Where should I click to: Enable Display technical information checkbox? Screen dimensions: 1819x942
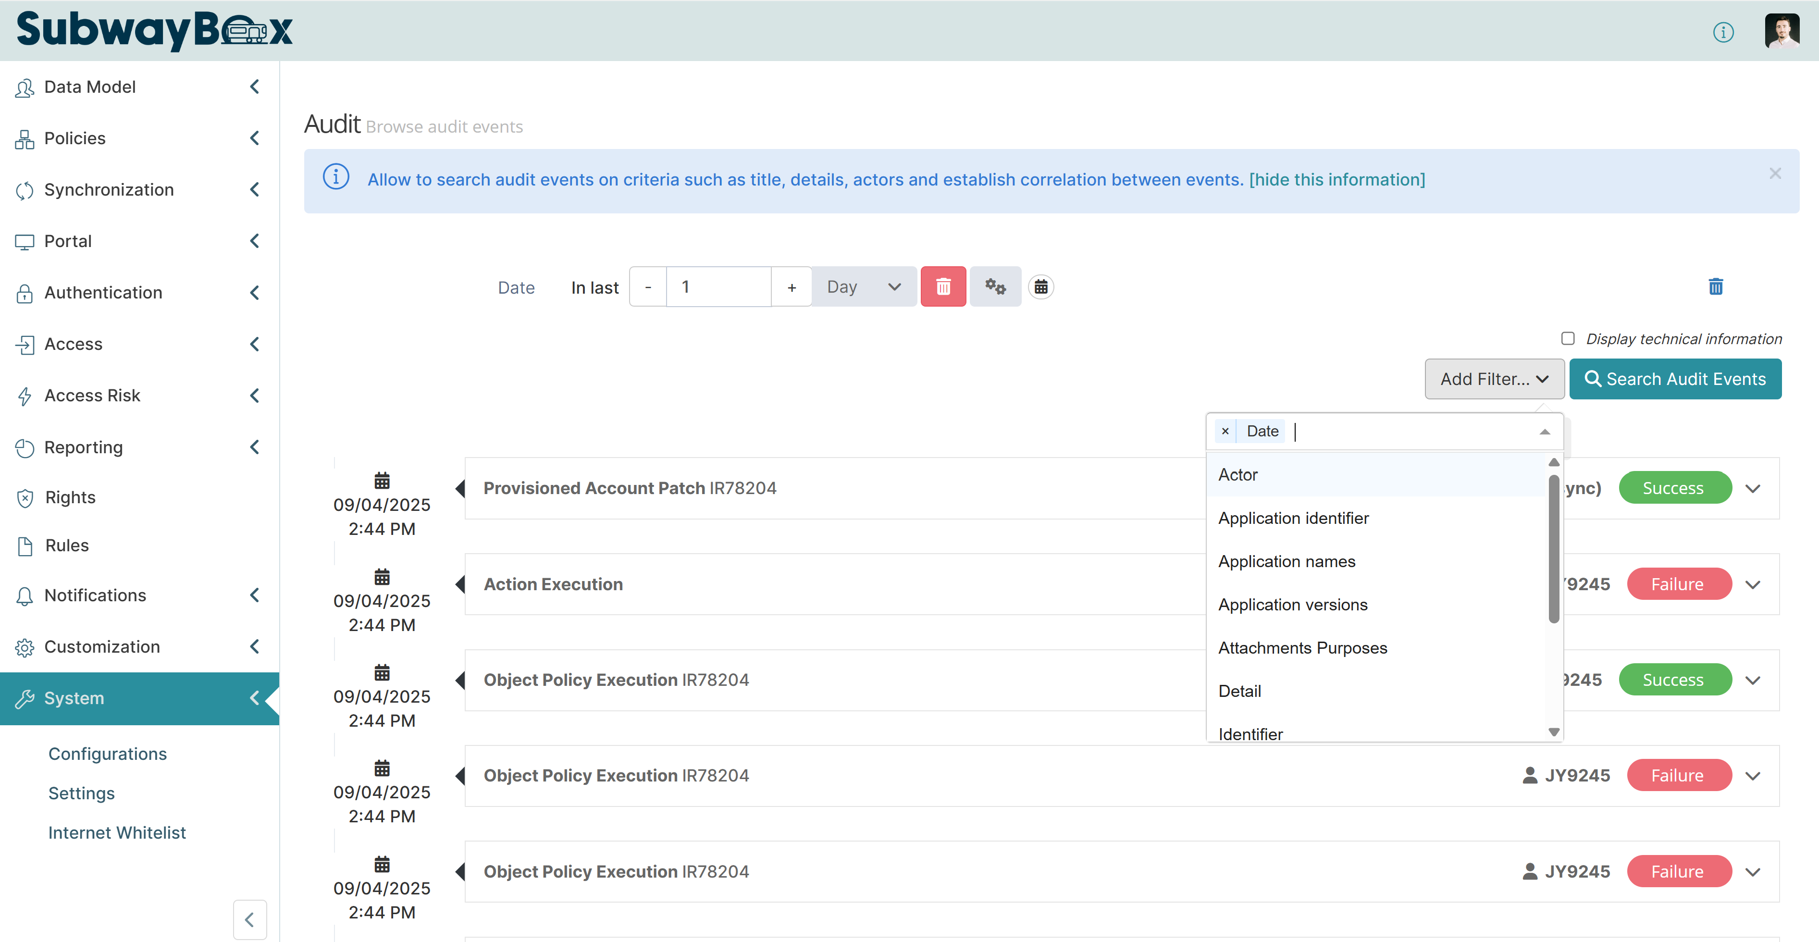pos(1568,339)
